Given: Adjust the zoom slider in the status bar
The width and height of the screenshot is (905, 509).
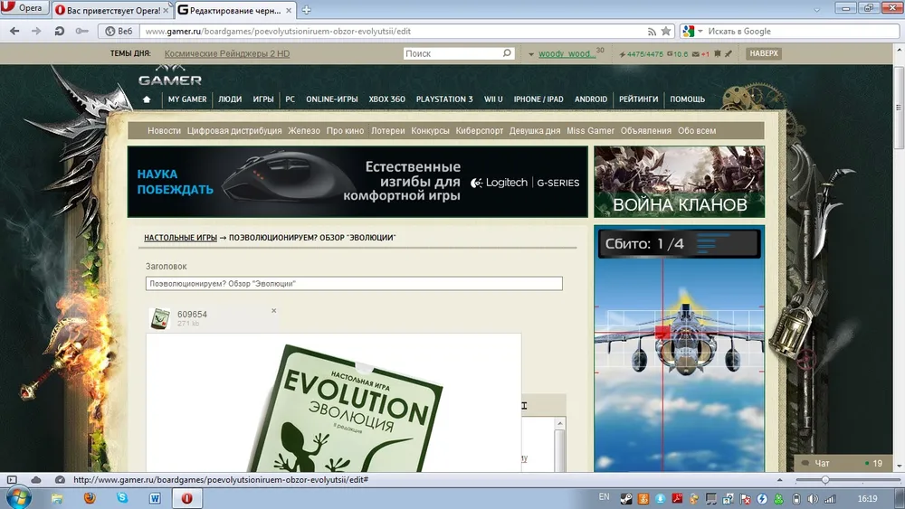Looking at the screenshot, I should click(825, 479).
